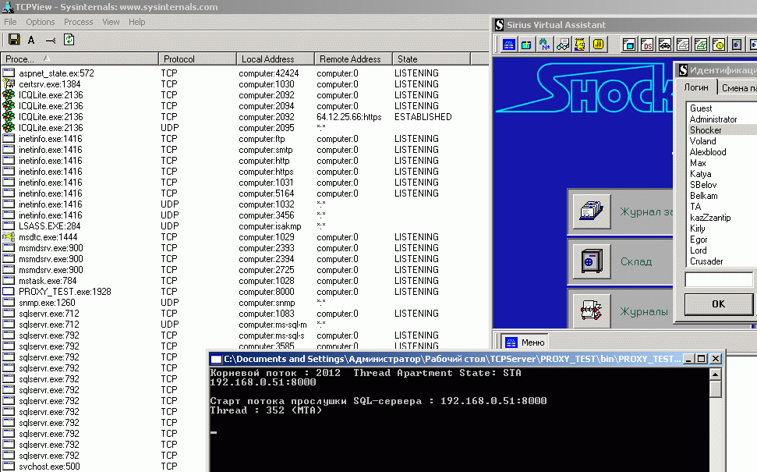Click the glasses with document icon
The image size is (757, 472).
coord(562,45)
